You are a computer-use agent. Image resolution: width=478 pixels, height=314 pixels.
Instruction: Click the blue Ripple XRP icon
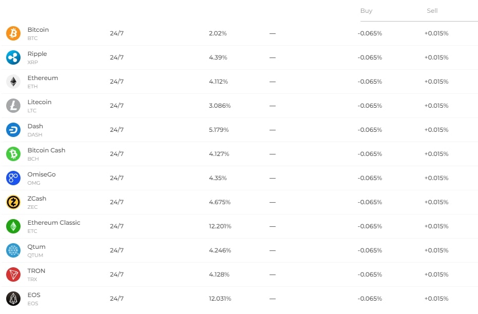13,57
